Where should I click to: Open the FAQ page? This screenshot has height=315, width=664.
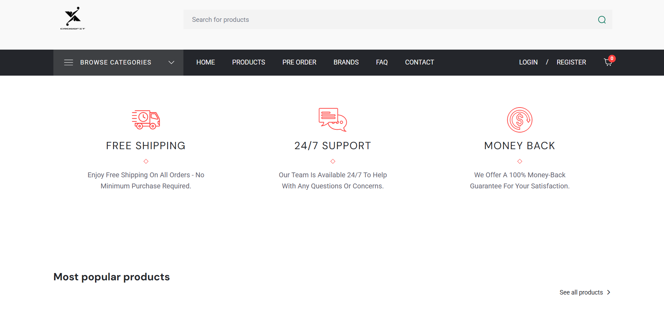pyautogui.click(x=382, y=62)
